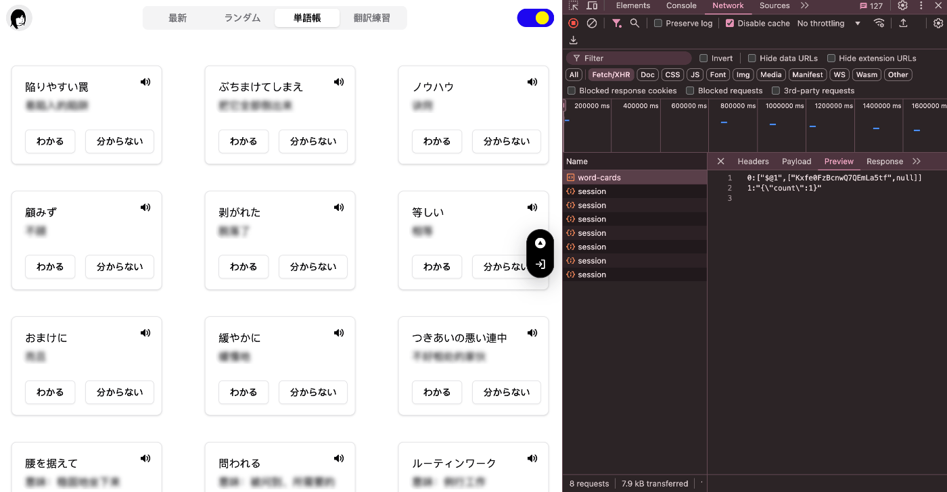The image size is (947, 492).
Task: Expand more DevTools panels chevron
Action: [x=804, y=5]
